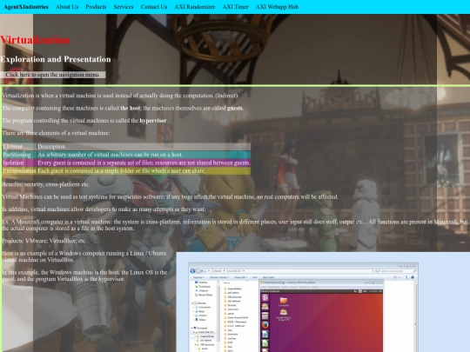This screenshot has height=352, width=470.
Task: Select the Description table header cell
Action: pos(144,147)
